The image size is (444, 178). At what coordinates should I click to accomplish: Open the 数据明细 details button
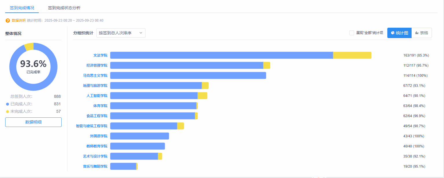point(33,122)
